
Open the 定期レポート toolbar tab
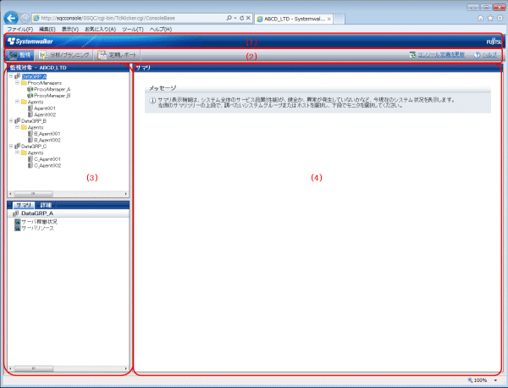coord(118,55)
